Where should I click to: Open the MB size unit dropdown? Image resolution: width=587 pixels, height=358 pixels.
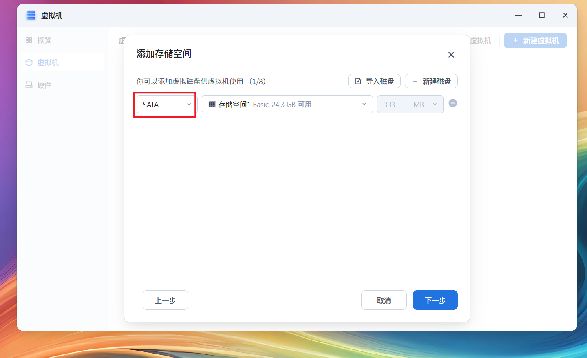[x=425, y=105]
